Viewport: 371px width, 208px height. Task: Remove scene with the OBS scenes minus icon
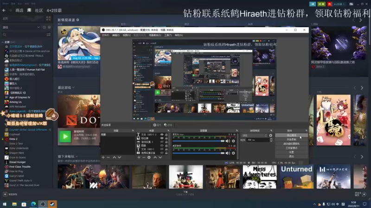pyautogui.click(x=108, y=157)
